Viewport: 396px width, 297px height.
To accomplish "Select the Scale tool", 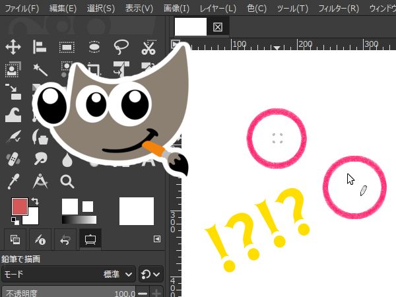I will (x=13, y=92).
